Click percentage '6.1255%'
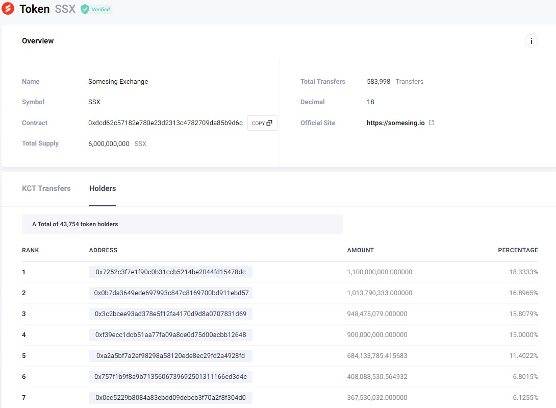 coord(525,398)
